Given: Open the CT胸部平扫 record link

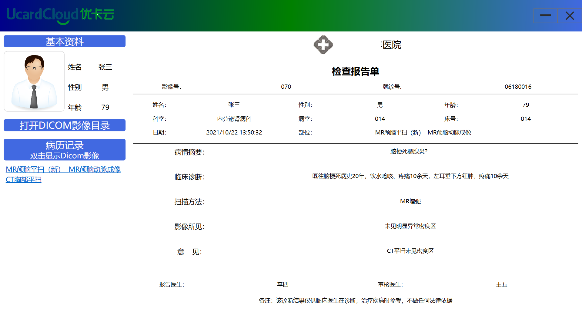Looking at the screenshot, I should (x=24, y=180).
